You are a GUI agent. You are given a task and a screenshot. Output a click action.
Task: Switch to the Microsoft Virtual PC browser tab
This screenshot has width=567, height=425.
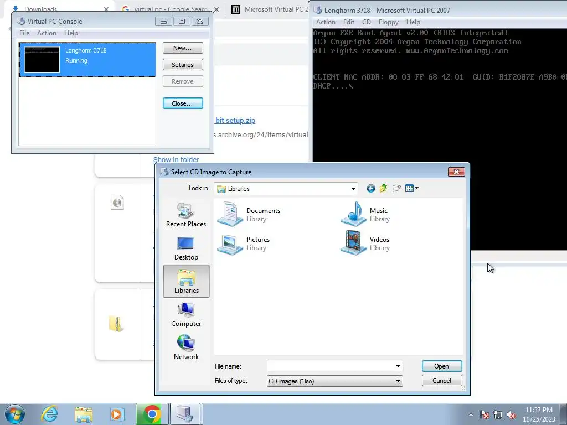coord(270,9)
